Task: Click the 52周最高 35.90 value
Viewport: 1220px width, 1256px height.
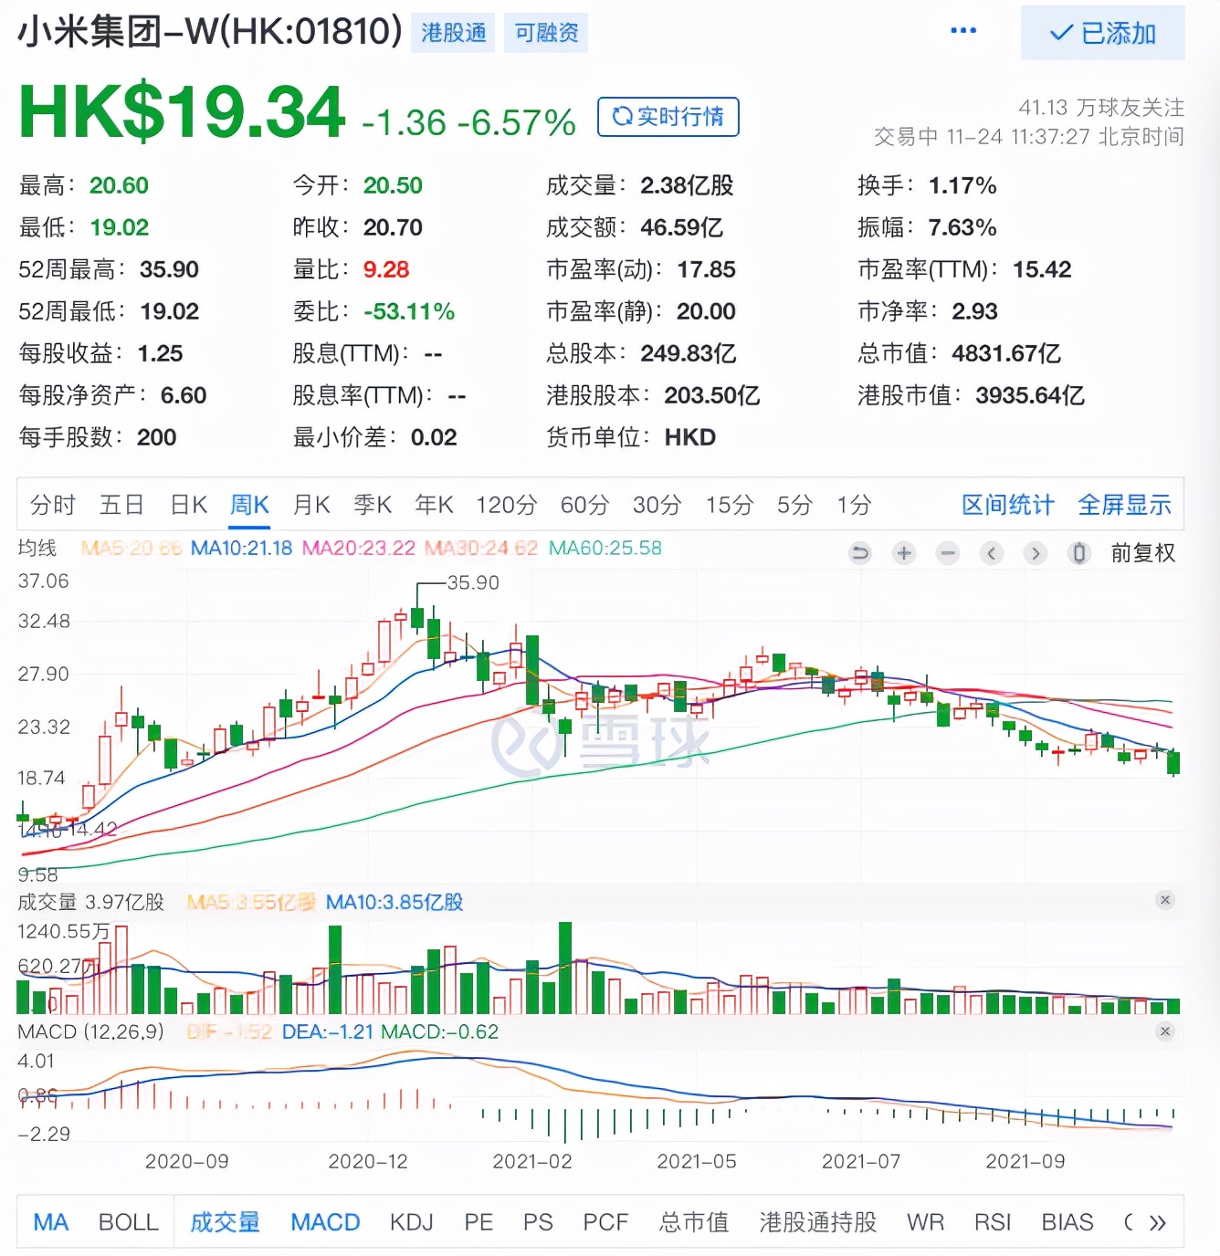Action: click(169, 269)
